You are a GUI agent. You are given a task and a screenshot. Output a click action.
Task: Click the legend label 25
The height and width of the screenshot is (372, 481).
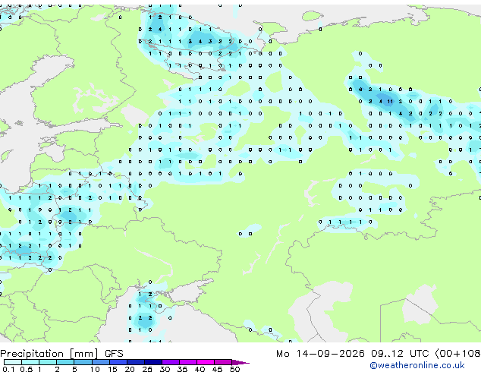pyautogui.click(x=147, y=369)
